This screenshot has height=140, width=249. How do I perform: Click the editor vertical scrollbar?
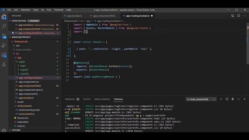click(248, 44)
